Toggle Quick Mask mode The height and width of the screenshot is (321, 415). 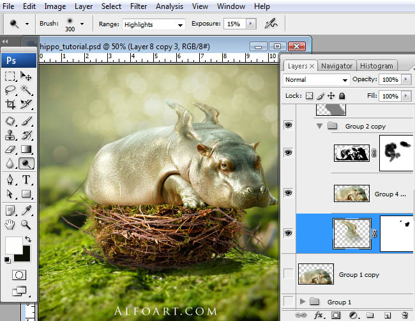point(19,275)
